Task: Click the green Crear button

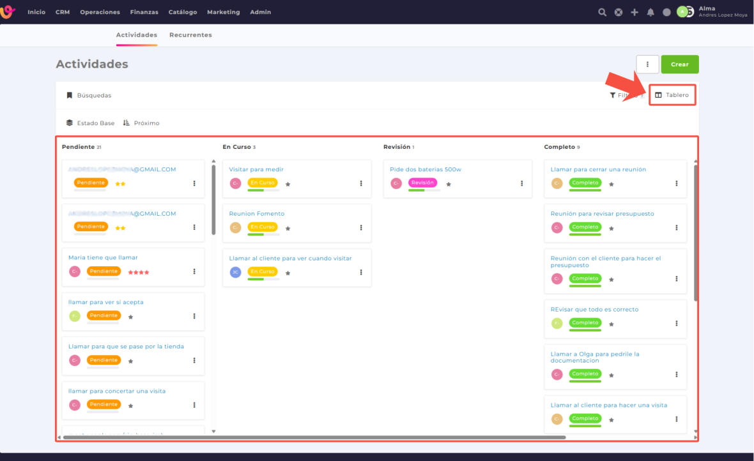Action: pos(679,64)
